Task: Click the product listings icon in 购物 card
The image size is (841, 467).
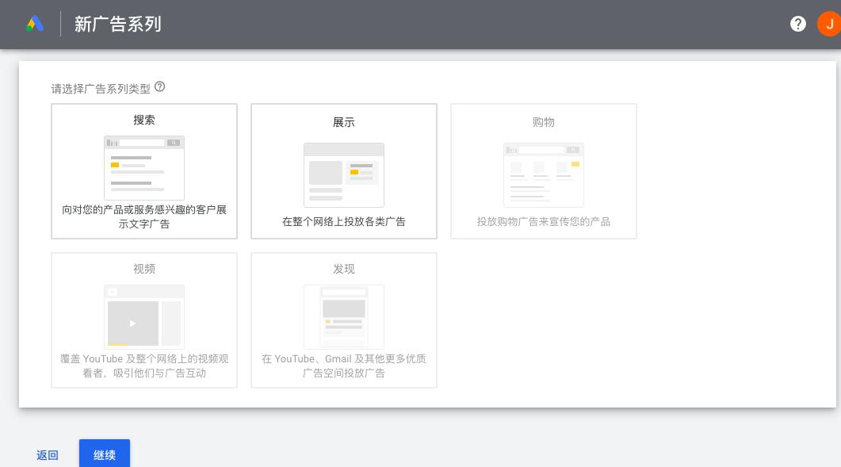Action: (x=544, y=174)
